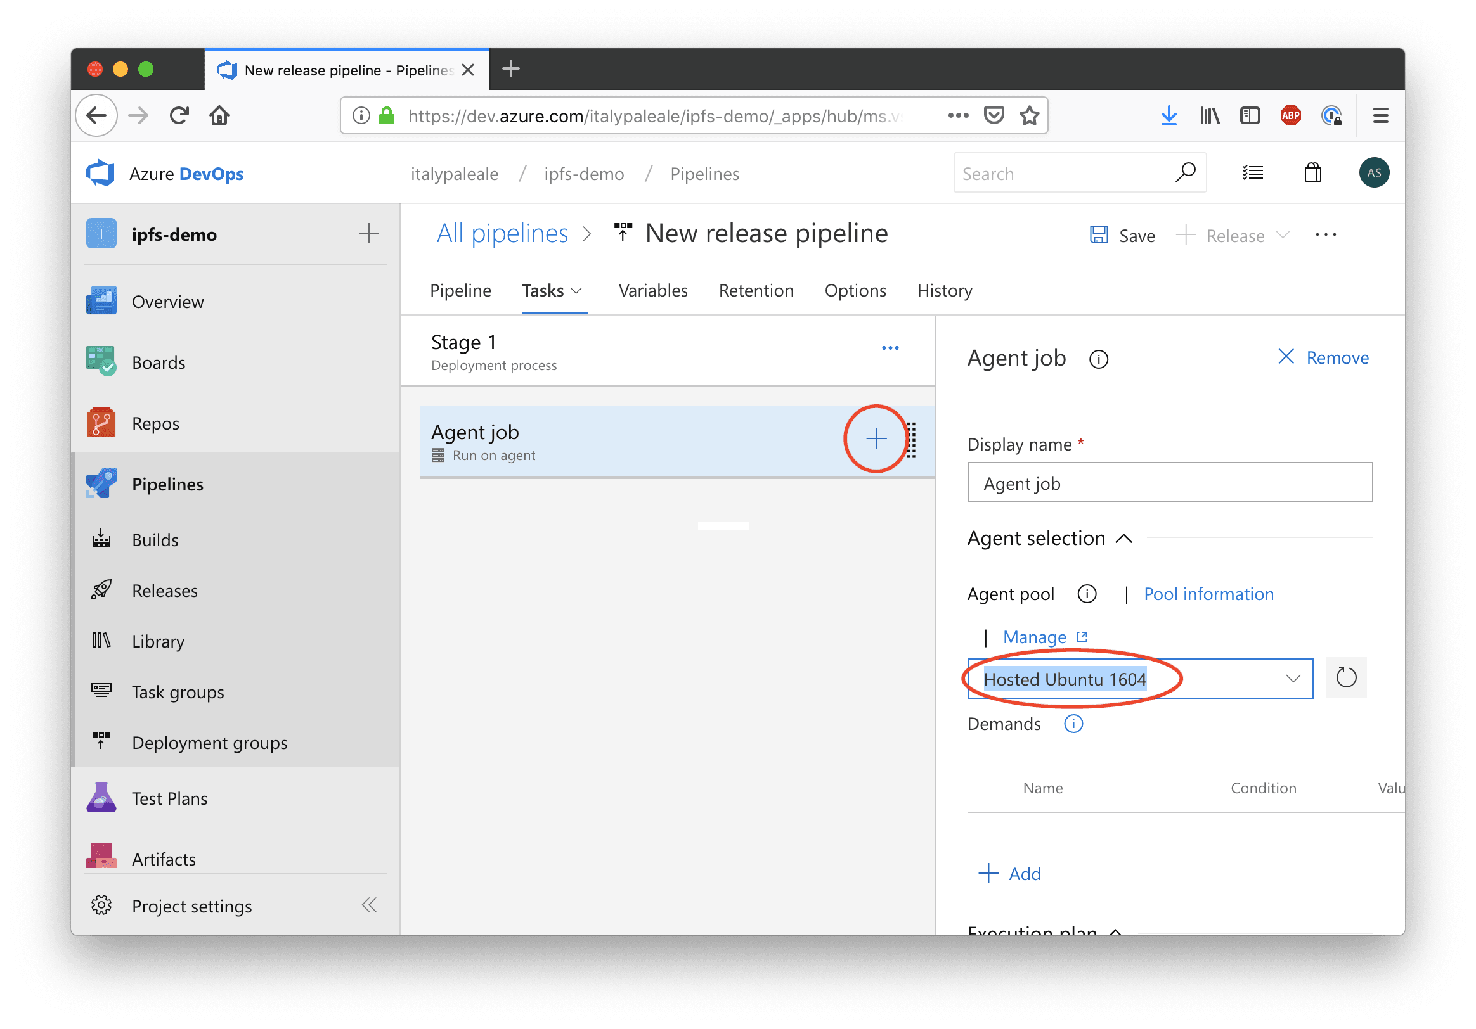The width and height of the screenshot is (1476, 1029).
Task: View site information icon in address bar
Action: 361,115
